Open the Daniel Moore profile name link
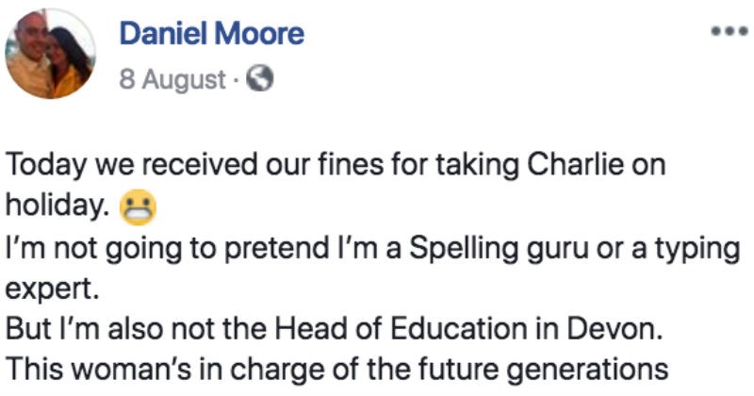 (211, 34)
